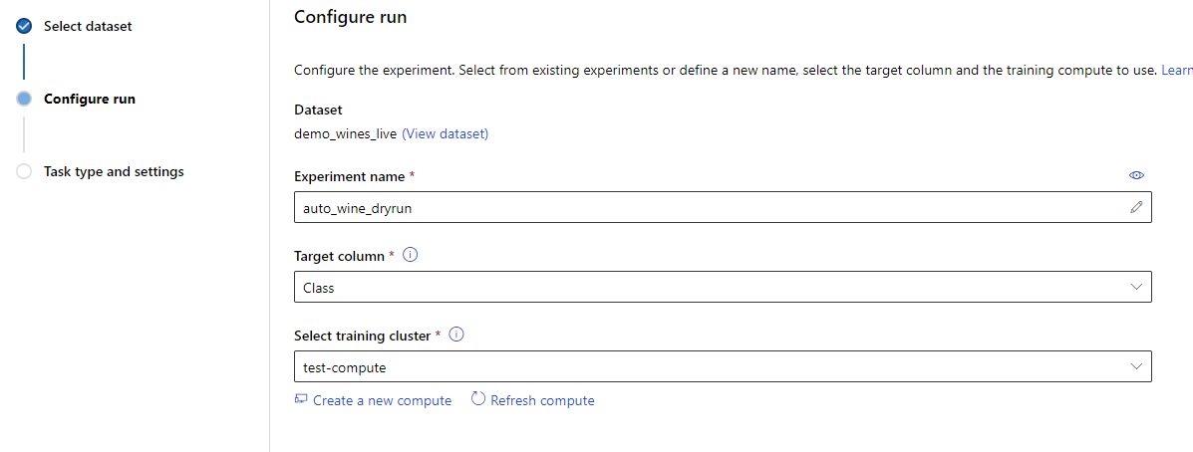Click the monitor icon for creating new compute
The width and height of the screenshot is (1193, 452).
pos(301,399)
